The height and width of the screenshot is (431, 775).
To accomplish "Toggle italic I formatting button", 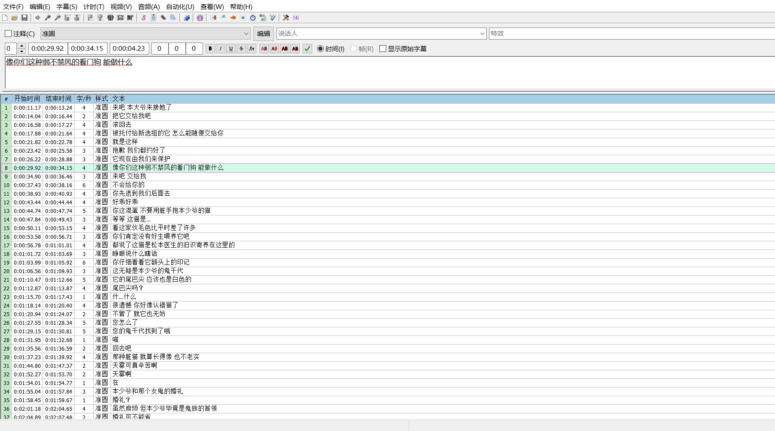I will [x=221, y=49].
